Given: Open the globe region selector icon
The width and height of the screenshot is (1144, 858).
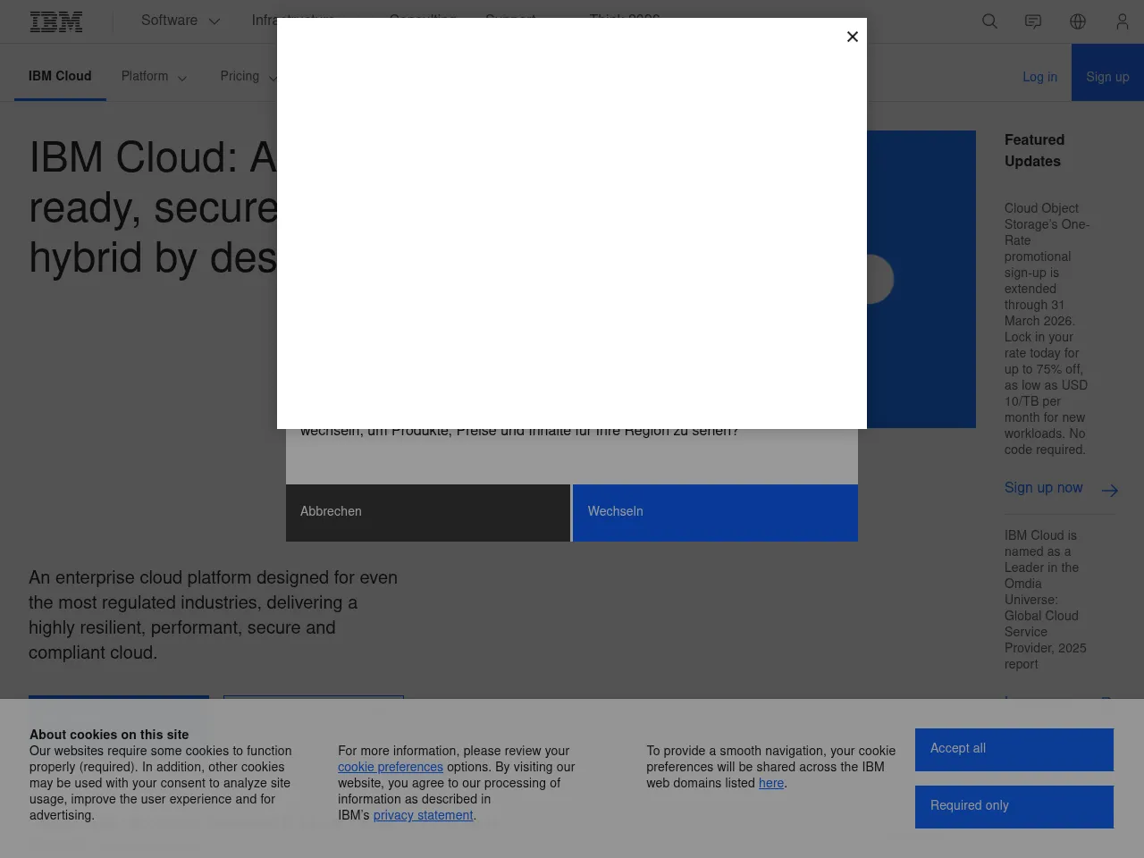Looking at the screenshot, I should point(1078,21).
